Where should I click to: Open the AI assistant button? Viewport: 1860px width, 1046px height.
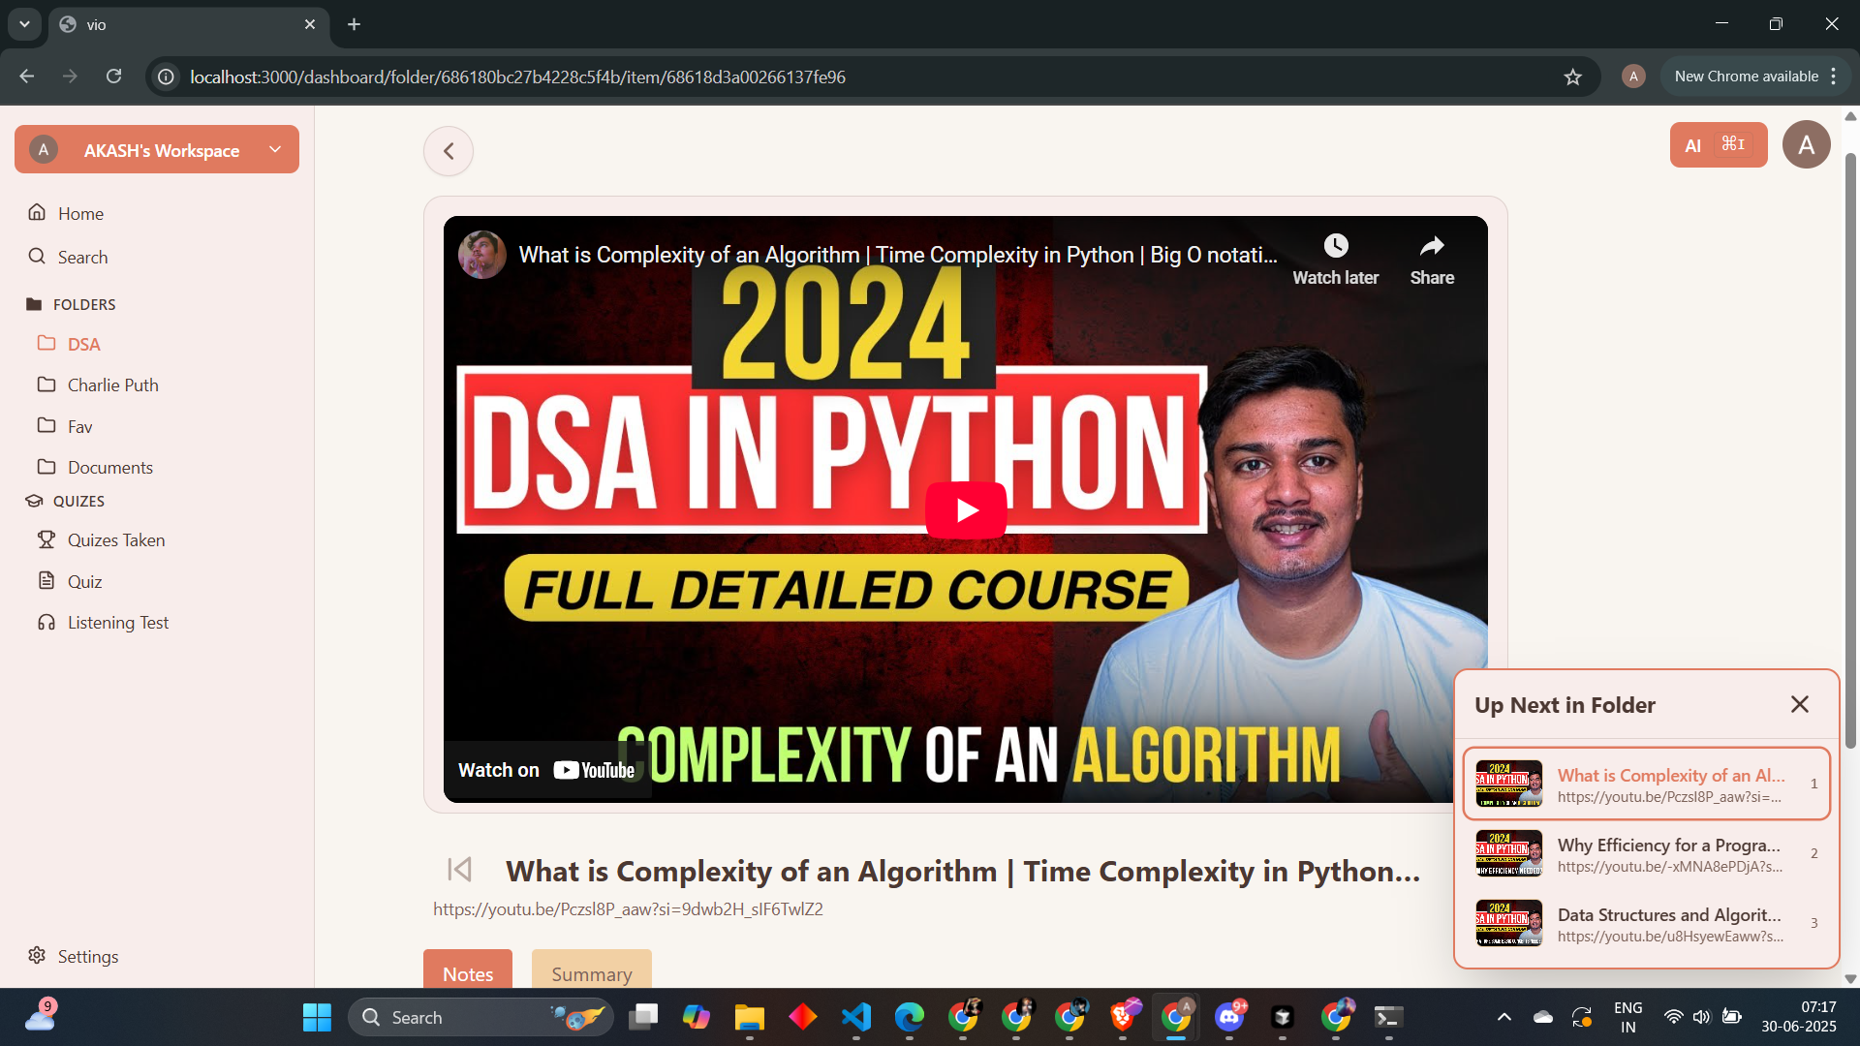point(1718,145)
